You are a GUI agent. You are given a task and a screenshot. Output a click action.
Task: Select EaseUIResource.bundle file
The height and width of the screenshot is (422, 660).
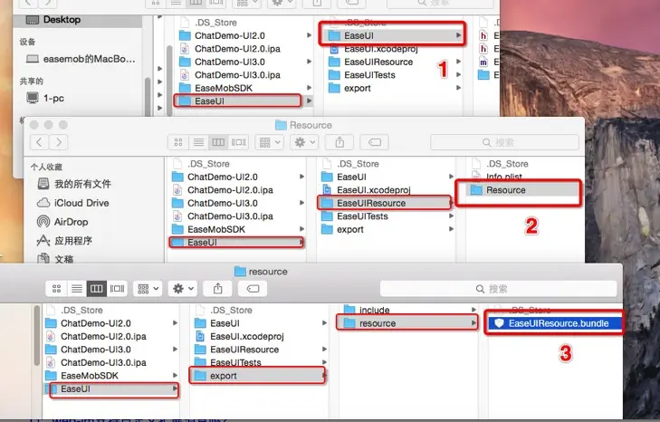(x=553, y=323)
